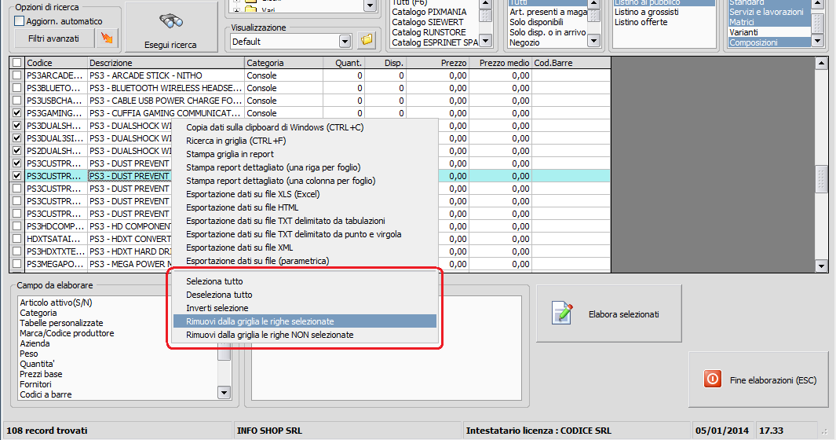Select Prezzi base in field list
The width and height of the screenshot is (836, 440).
pos(41,374)
